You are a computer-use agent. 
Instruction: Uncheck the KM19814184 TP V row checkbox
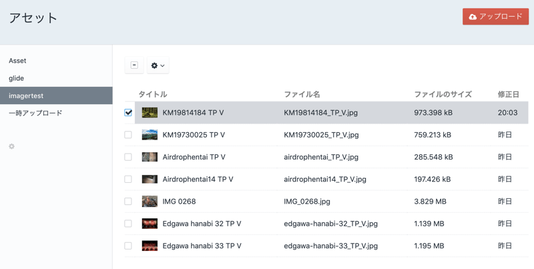point(128,113)
